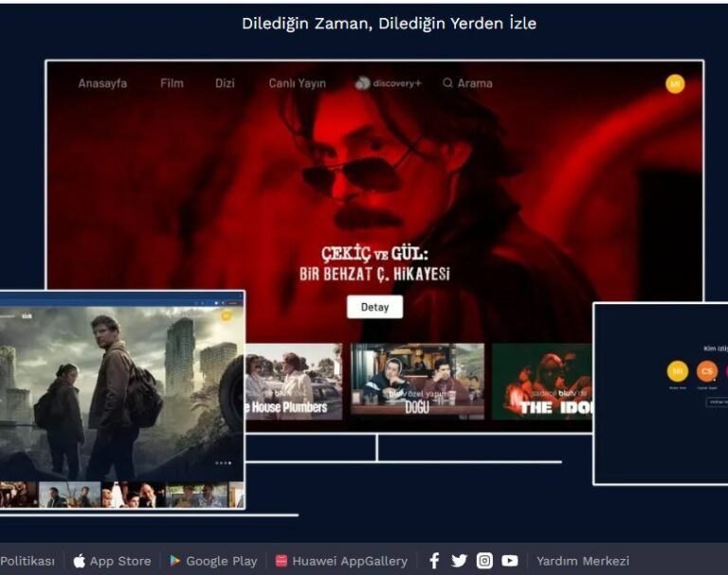The width and height of the screenshot is (728, 575).
Task: Select the orange CS profile on tablet
Action: coord(706,371)
